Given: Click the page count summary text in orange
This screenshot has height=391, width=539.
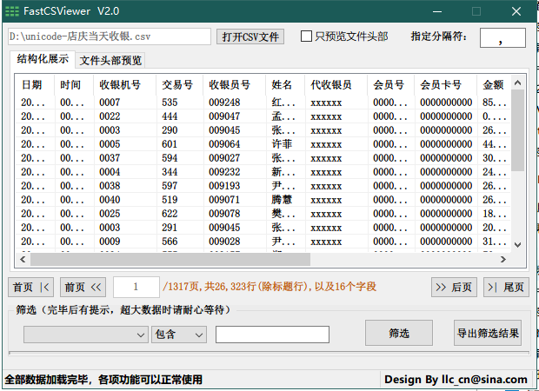Looking at the screenshot, I should coord(269,287).
